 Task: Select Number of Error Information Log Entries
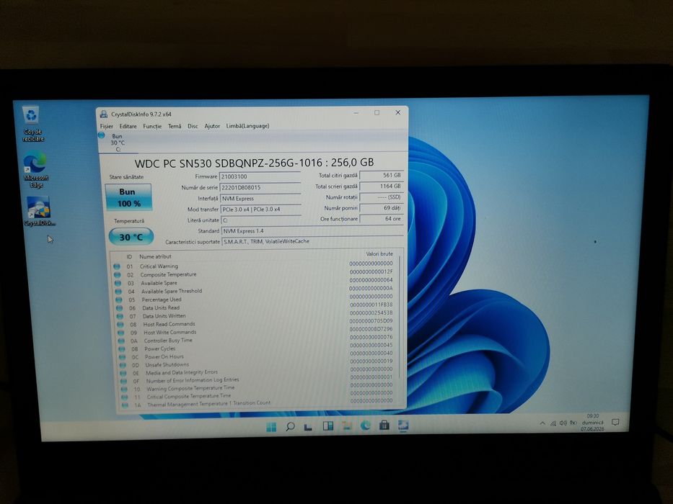tap(193, 381)
